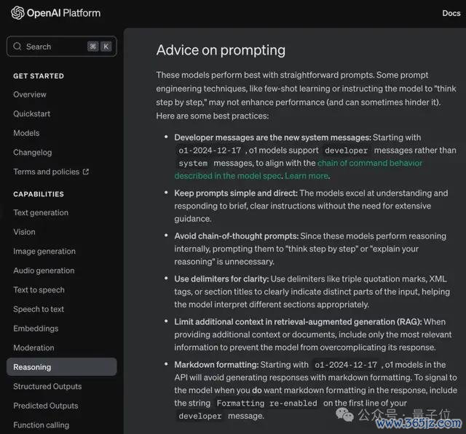
Task: Select Text generation under Capabilities
Action: [x=41, y=212]
